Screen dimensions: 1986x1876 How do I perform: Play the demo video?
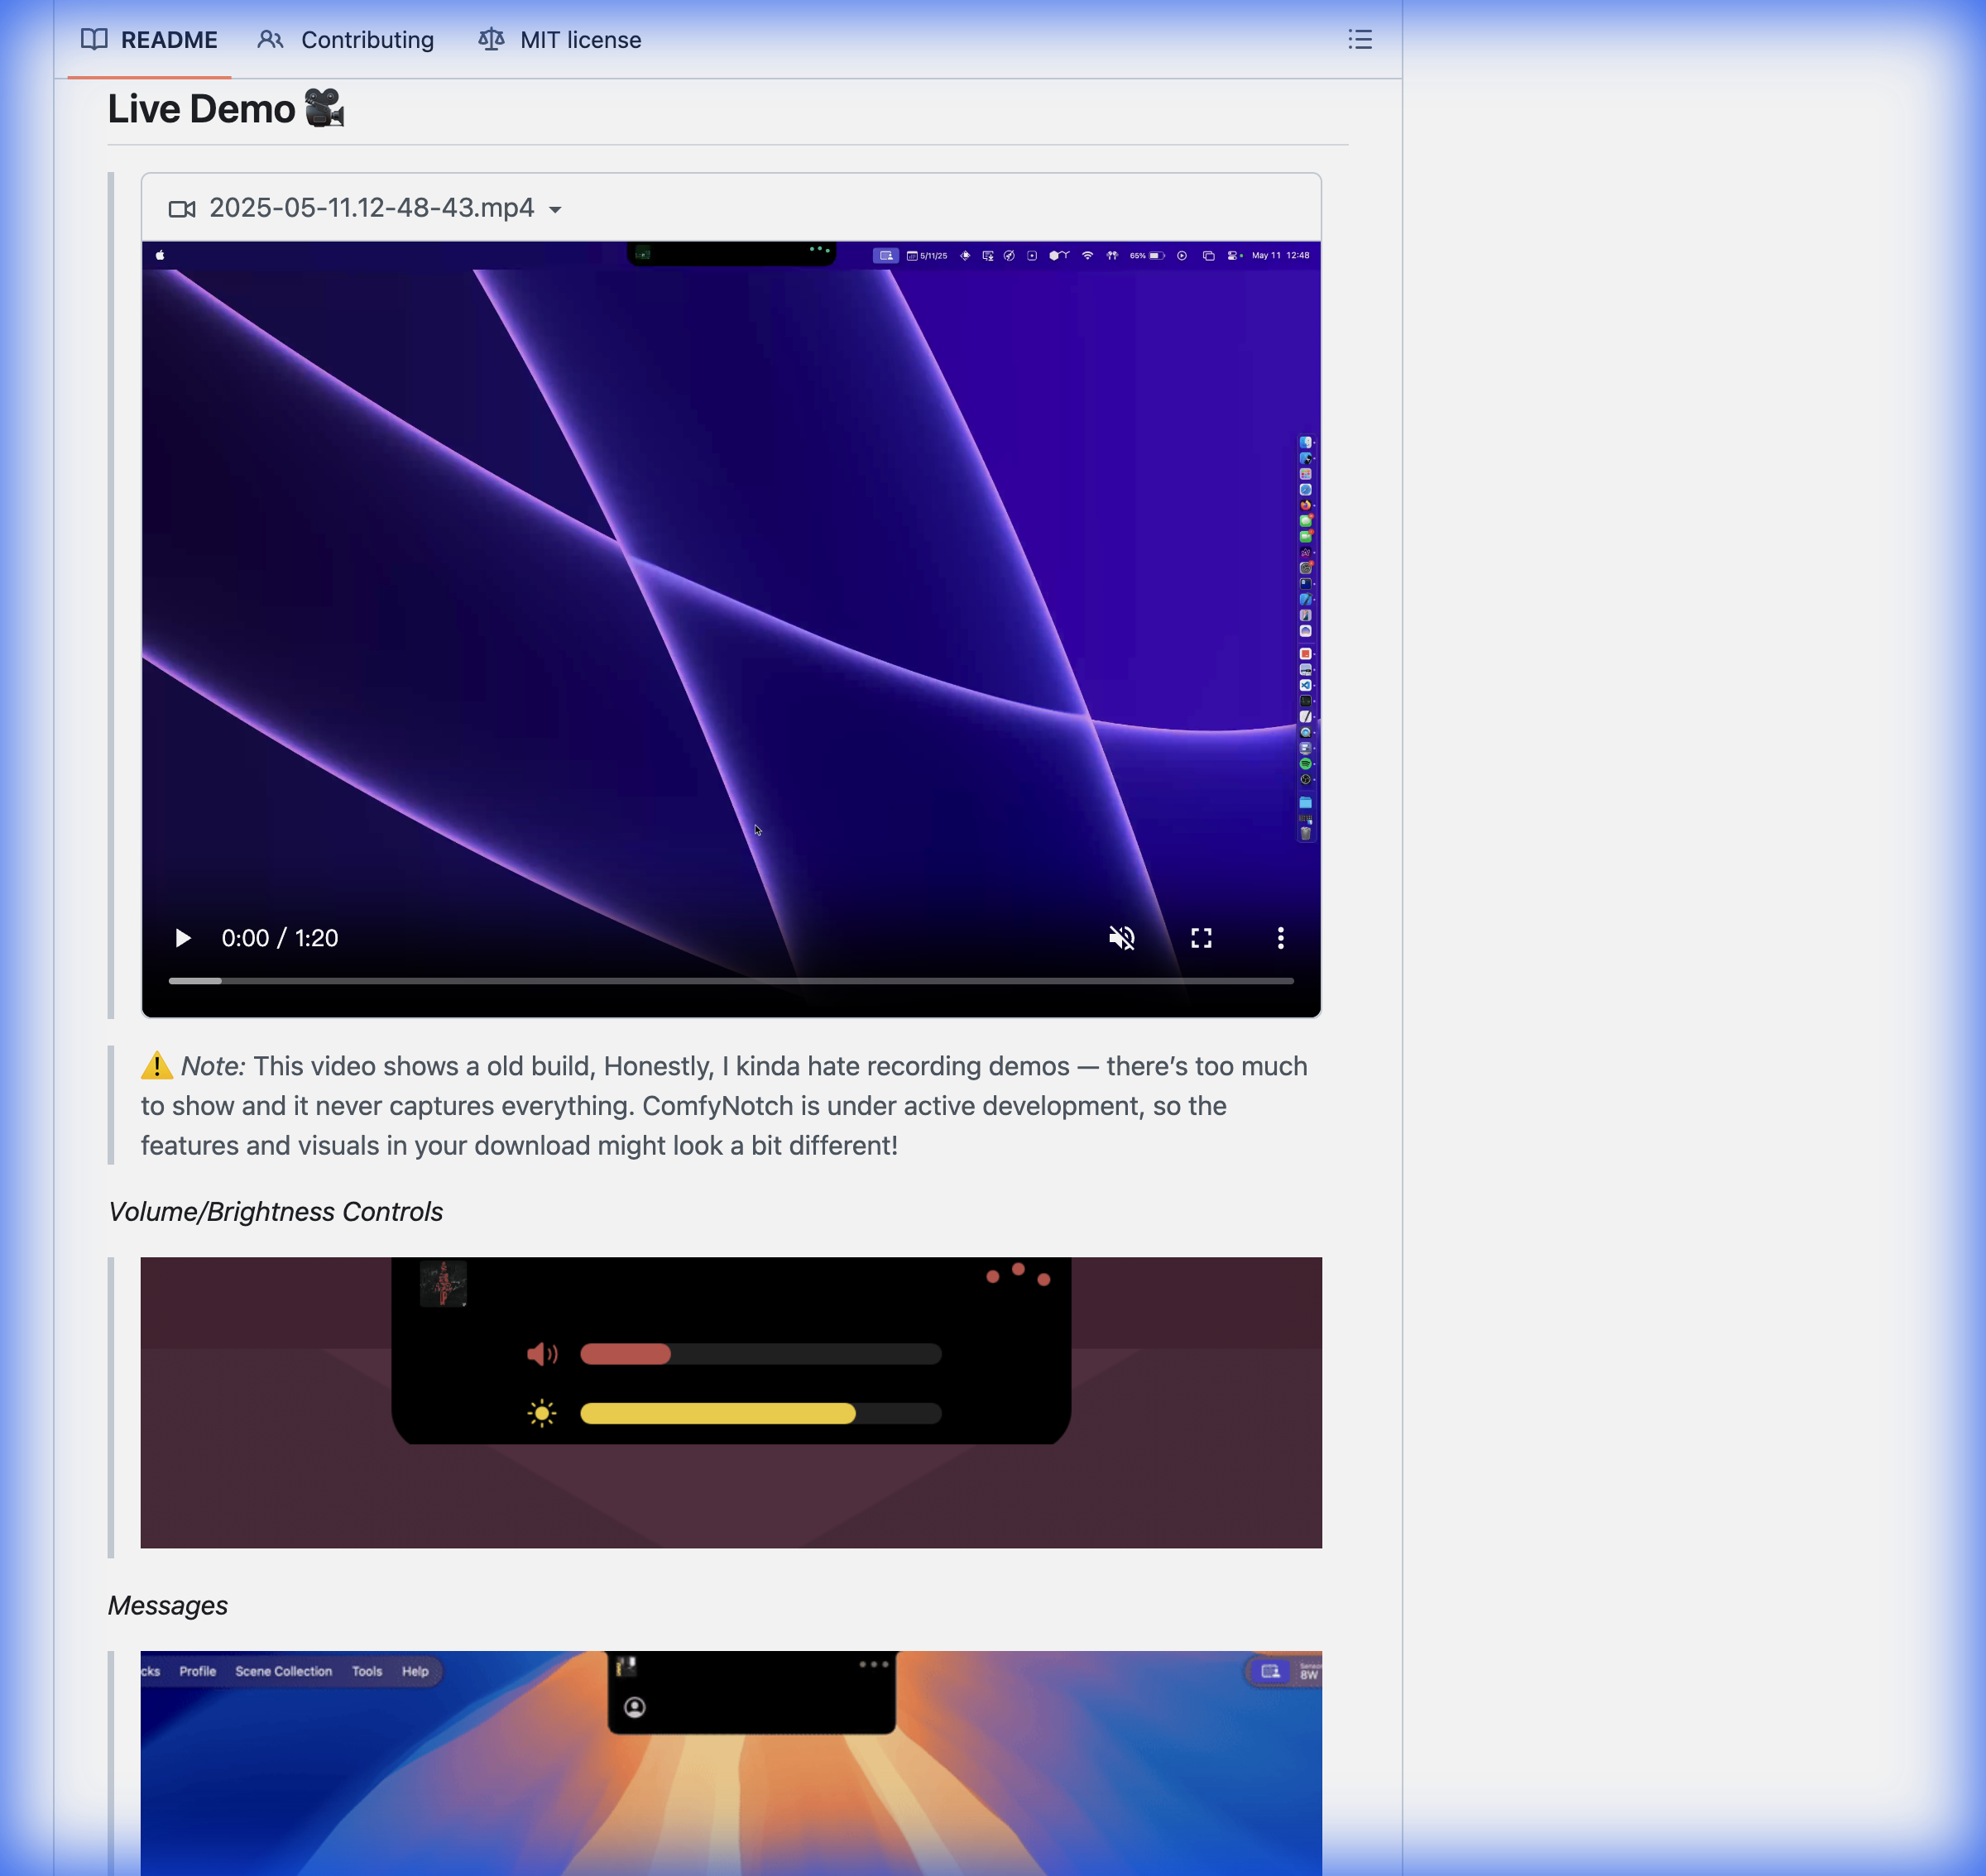click(182, 938)
